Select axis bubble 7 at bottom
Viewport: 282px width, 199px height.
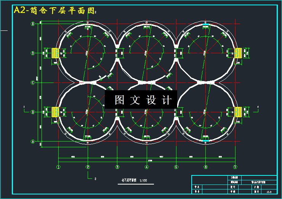coord(235,167)
